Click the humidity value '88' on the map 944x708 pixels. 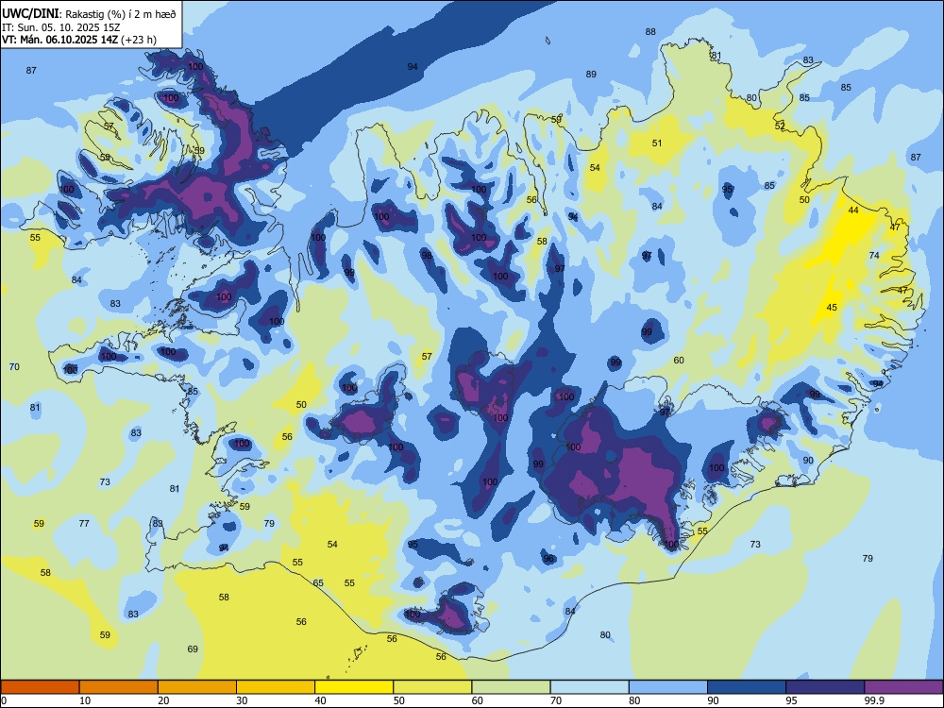[650, 32]
